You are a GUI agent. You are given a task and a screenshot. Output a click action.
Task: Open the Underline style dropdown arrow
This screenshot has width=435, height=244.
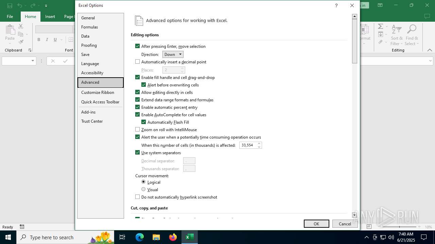coord(62,40)
